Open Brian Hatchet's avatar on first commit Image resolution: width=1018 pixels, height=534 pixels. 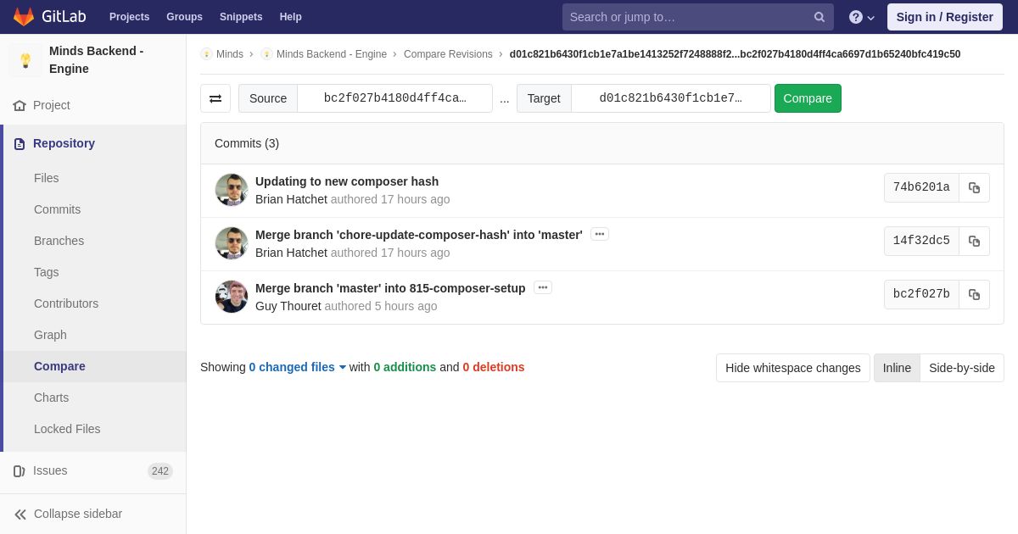point(232,190)
